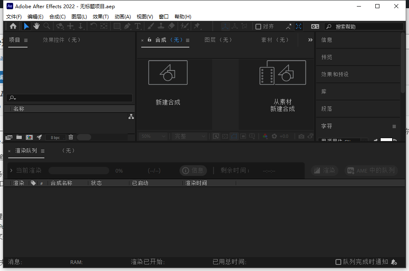Open the 帮助(H) menu
This screenshot has width=409, height=271.
tap(183, 17)
